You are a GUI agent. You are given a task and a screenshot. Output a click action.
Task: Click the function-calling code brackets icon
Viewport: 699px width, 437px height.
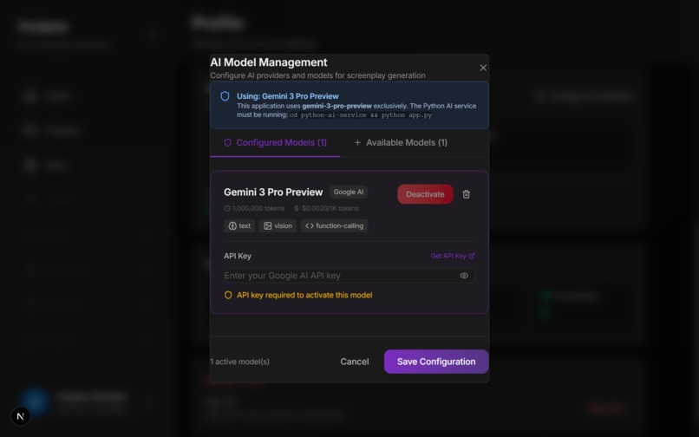310,226
